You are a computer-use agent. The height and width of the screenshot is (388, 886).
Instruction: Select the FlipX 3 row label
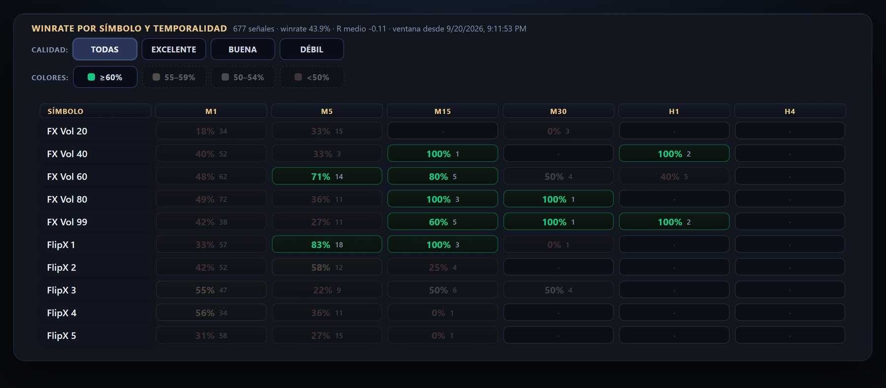pyautogui.click(x=95, y=290)
